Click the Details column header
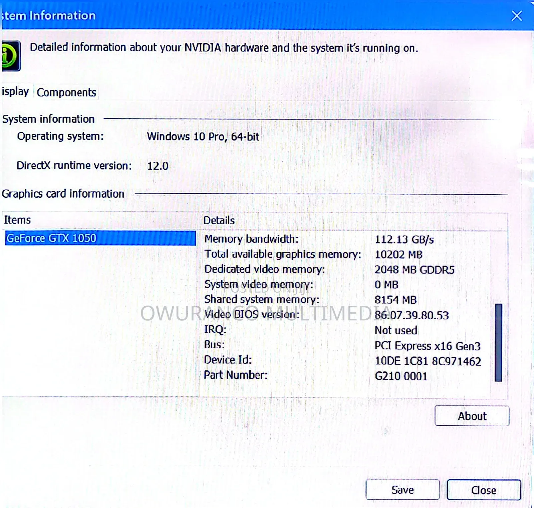The image size is (534, 508). 219,220
